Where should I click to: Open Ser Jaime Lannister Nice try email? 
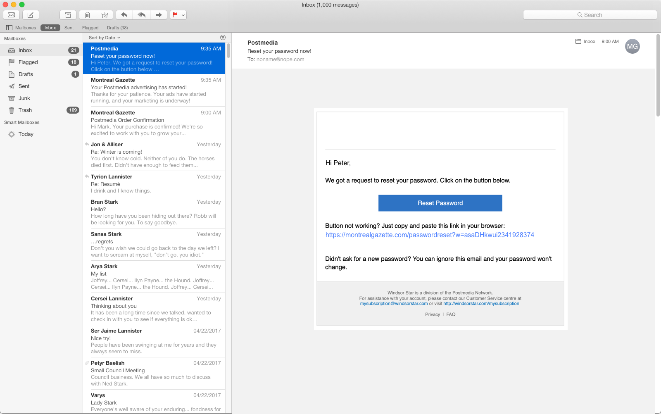point(154,341)
